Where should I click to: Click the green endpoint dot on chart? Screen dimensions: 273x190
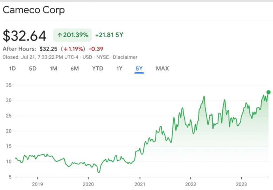click(x=268, y=92)
